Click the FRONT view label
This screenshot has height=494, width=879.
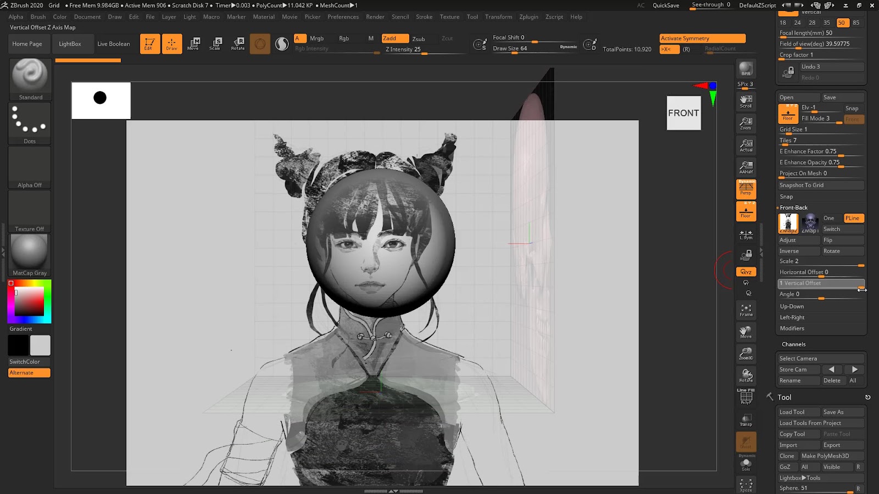pyautogui.click(x=683, y=113)
